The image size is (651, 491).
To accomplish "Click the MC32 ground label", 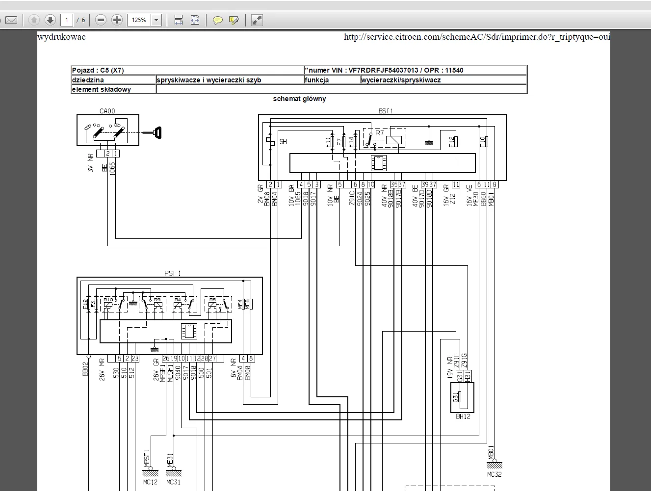I will 495,474.
